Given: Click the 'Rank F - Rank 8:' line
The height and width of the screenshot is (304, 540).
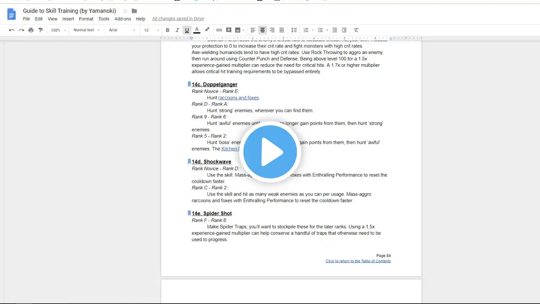Looking at the screenshot, I should click(209, 220).
